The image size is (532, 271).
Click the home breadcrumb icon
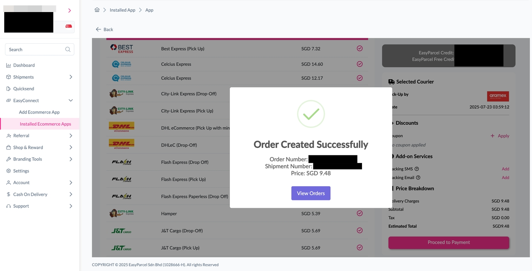97,10
